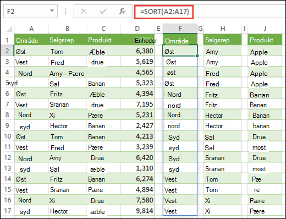Select row 9 header
This screenshot has width=286, height=219.
[7, 125]
